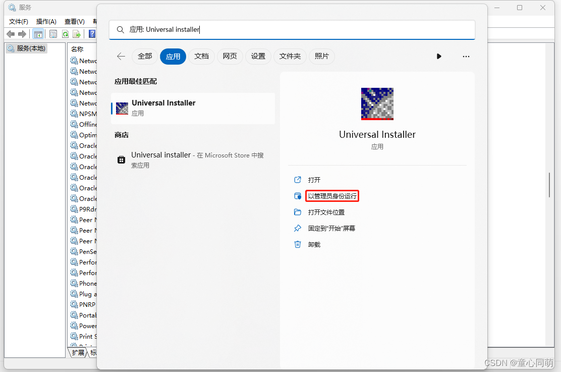Select the 应用 filter tab
Screen dimensions: 561x372
[173, 57]
